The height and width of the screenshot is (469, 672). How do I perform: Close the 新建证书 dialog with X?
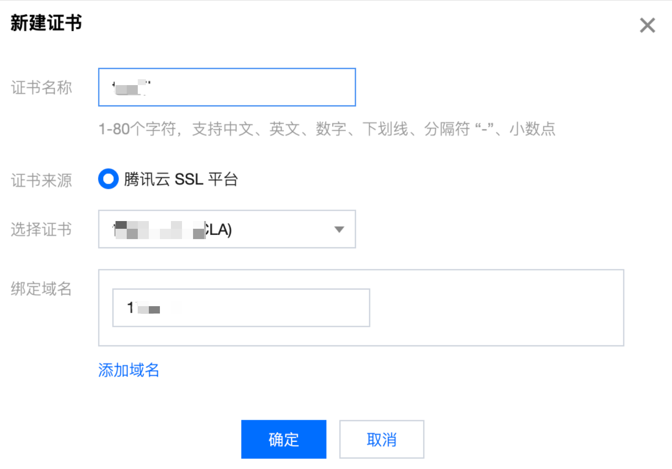[x=647, y=25]
